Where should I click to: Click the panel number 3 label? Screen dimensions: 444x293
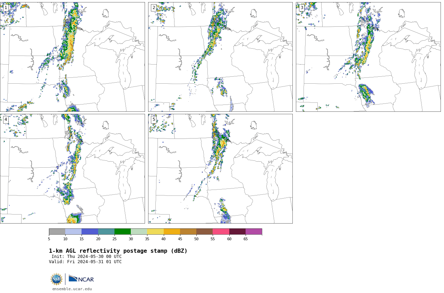301,8
